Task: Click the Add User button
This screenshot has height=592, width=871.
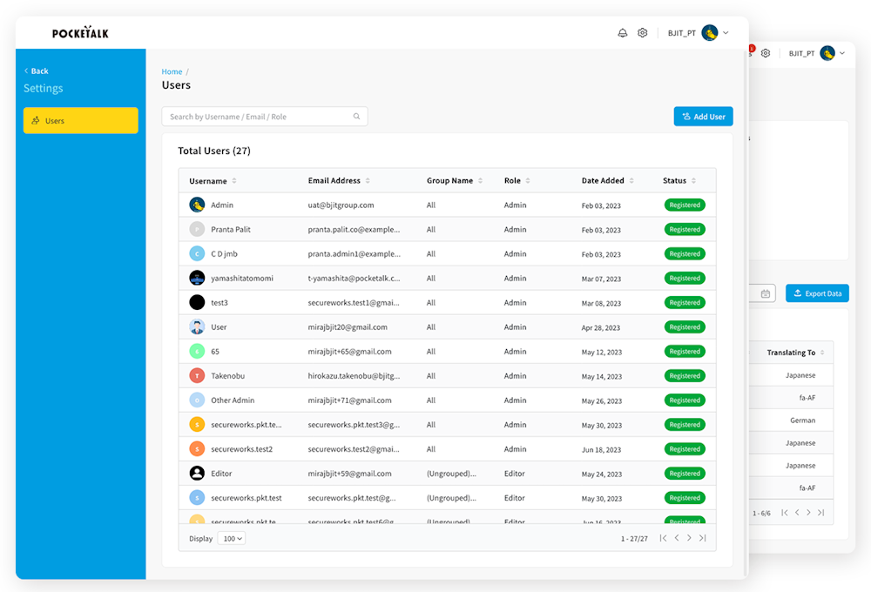Action: click(x=703, y=117)
